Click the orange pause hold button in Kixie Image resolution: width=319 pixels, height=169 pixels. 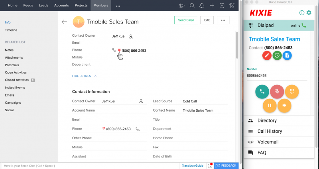click(270, 106)
